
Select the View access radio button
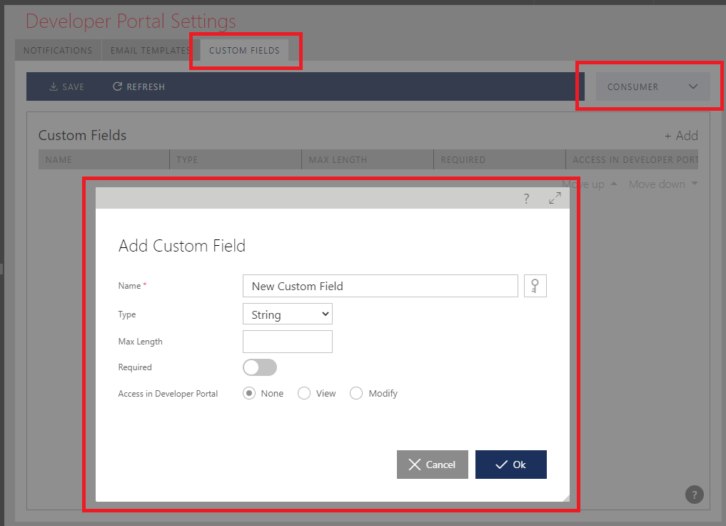pos(304,393)
